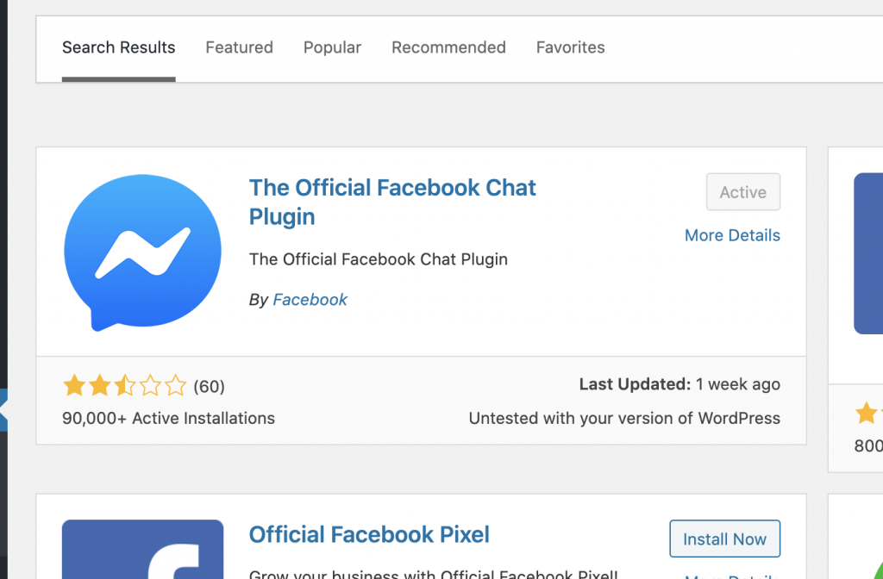
Task: Click the plugin description The Official Facebook Chat Plugin
Action: point(379,259)
